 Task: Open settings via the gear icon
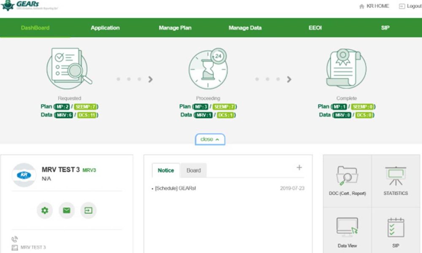point(45,210)
